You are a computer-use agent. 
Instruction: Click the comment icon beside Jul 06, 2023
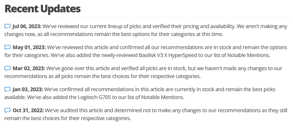(7, 26)
